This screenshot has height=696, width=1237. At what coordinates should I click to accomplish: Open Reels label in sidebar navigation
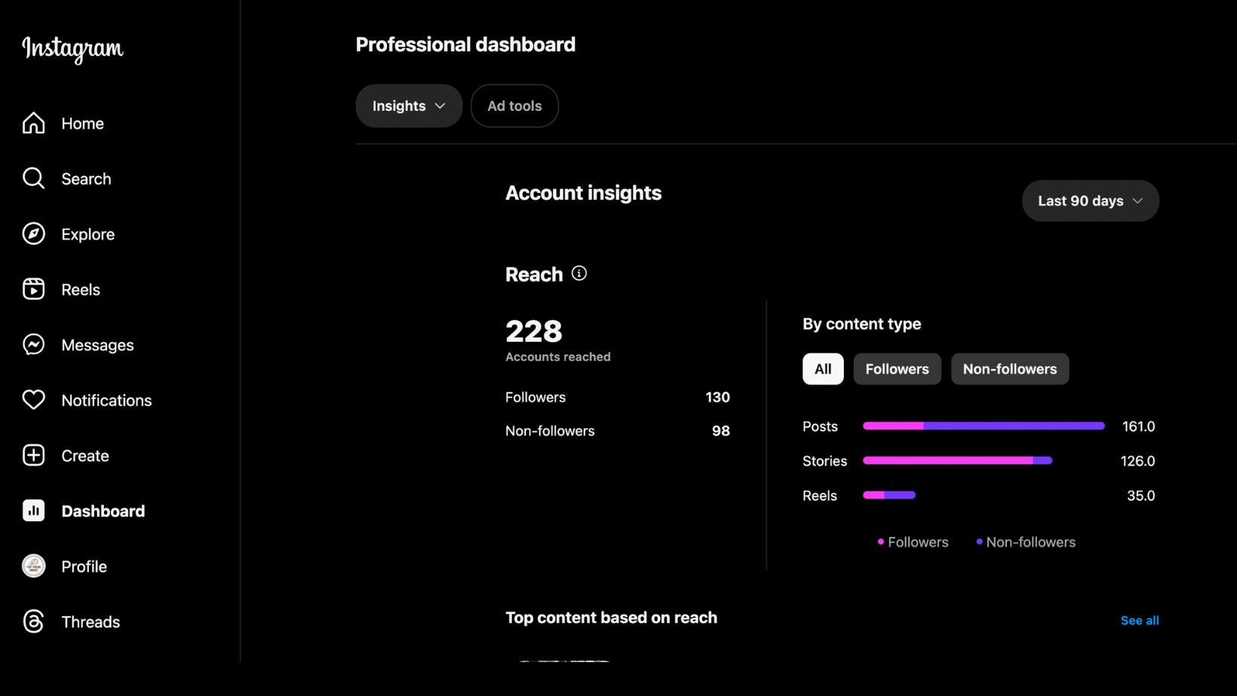pyautogui.click(x=81, y=290)
